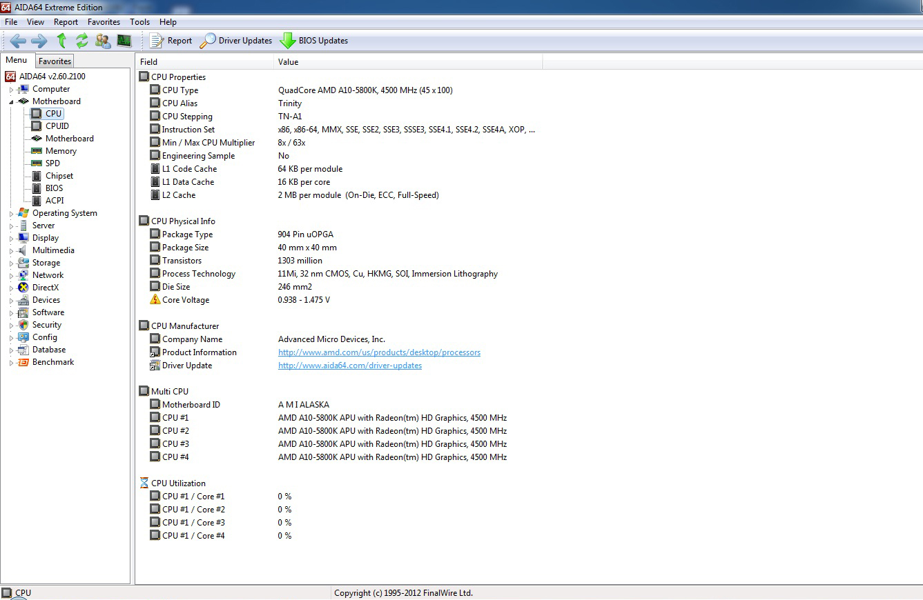
Task: Open the Help menu
Action: pyautogui.click(x=168, y=22)
